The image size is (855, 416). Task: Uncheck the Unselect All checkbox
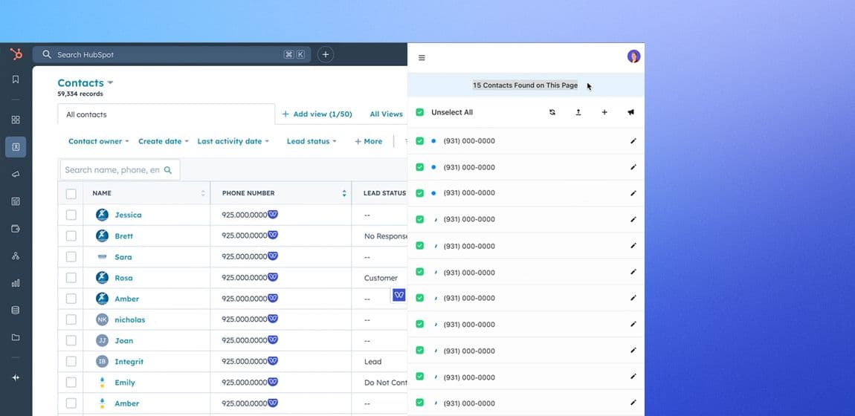coord(420,112)
